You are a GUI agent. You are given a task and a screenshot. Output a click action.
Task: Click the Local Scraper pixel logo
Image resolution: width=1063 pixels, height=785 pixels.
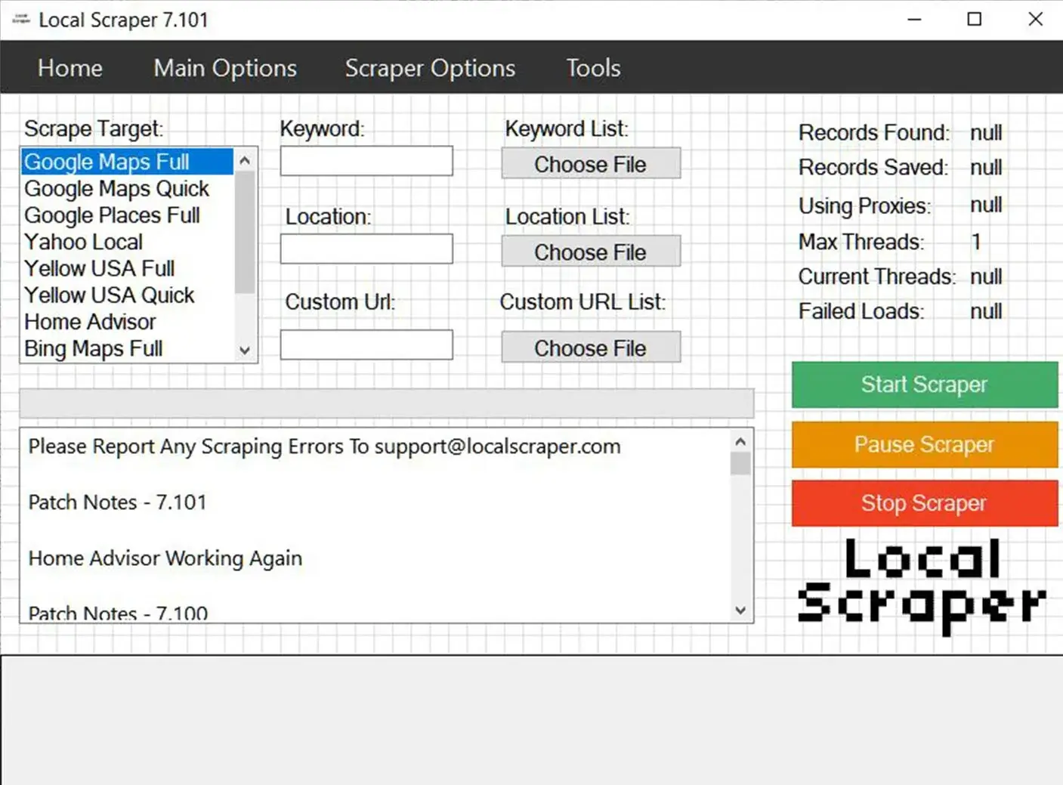click(x=922, y=586)
